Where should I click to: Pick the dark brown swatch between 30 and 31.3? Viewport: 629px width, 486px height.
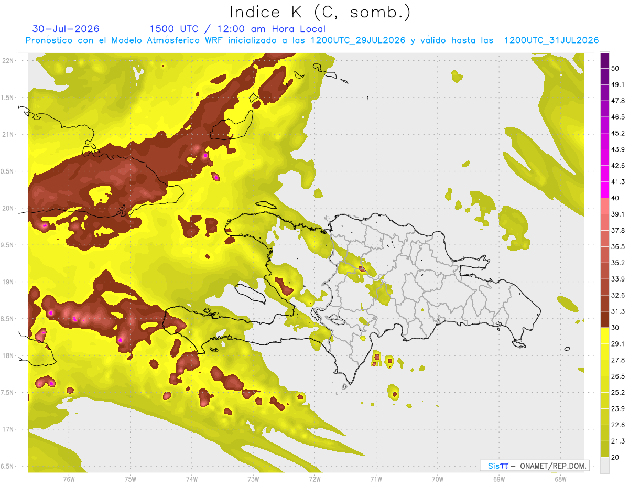click(604, 319)
